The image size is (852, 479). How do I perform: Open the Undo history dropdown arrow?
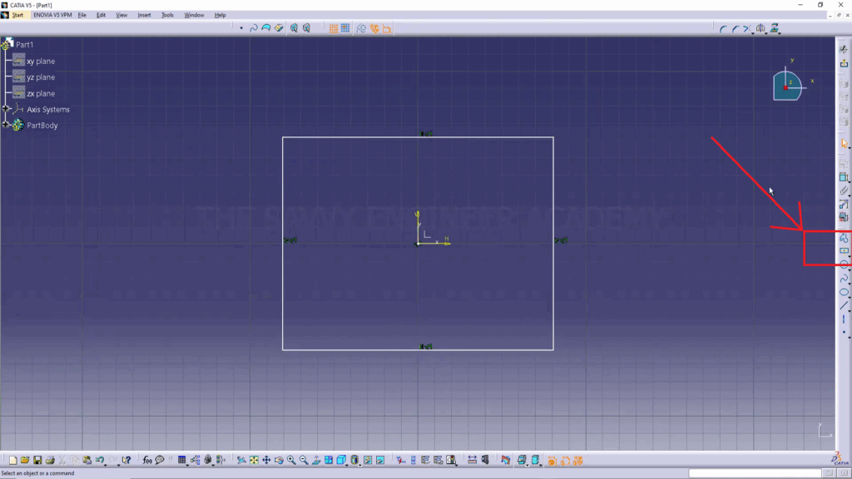pyautogui.click(x=106, y=462)
